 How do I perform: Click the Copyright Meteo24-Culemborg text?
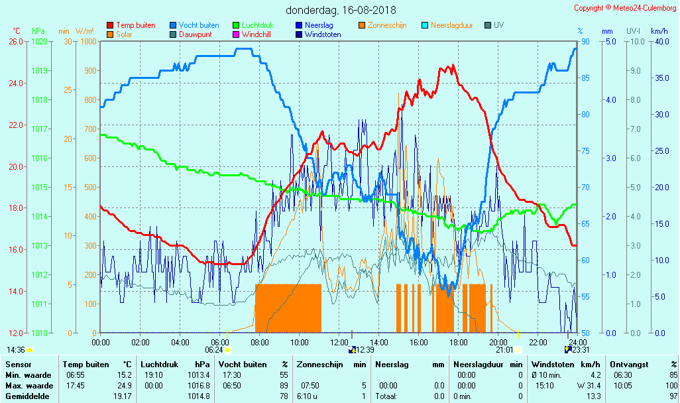pos(624,8)
